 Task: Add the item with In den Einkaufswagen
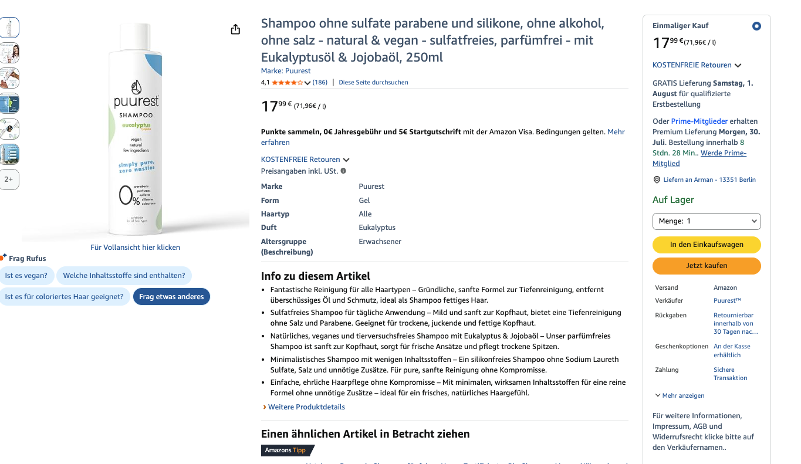point(707,245)
